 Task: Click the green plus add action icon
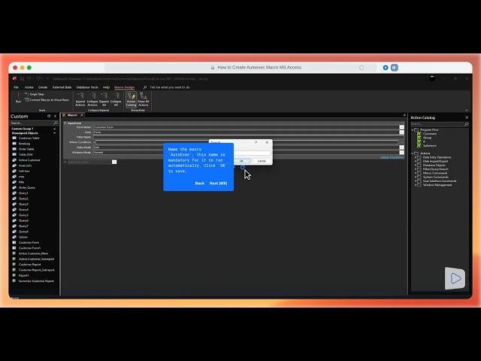[x=65, y=162]
